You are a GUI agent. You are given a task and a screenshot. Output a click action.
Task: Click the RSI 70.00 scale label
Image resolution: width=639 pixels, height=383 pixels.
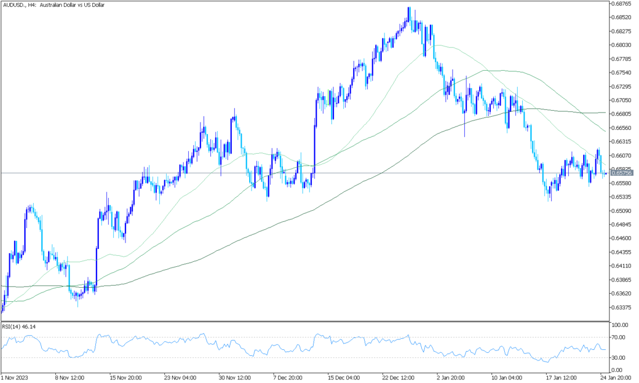pyautogui.click(x=619, y=337)
